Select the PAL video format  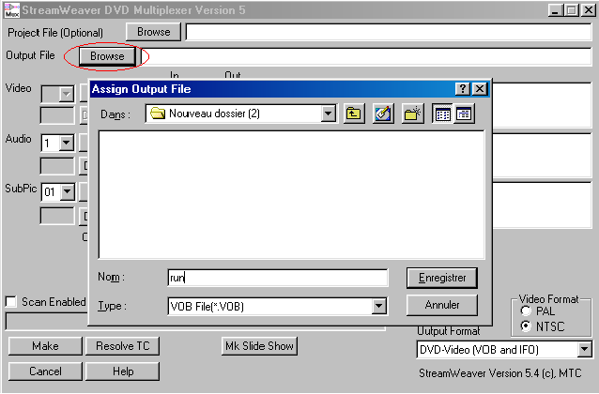pyautogui.click(x=526, y=311)
